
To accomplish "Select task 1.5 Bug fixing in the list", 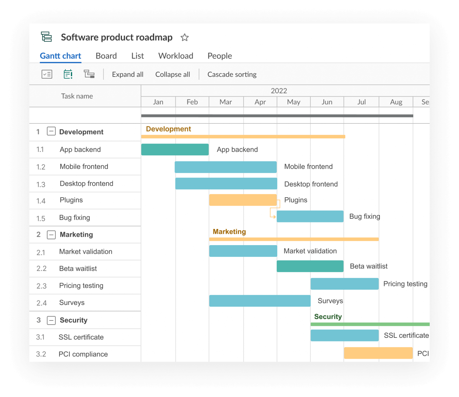I will [74, 217].
